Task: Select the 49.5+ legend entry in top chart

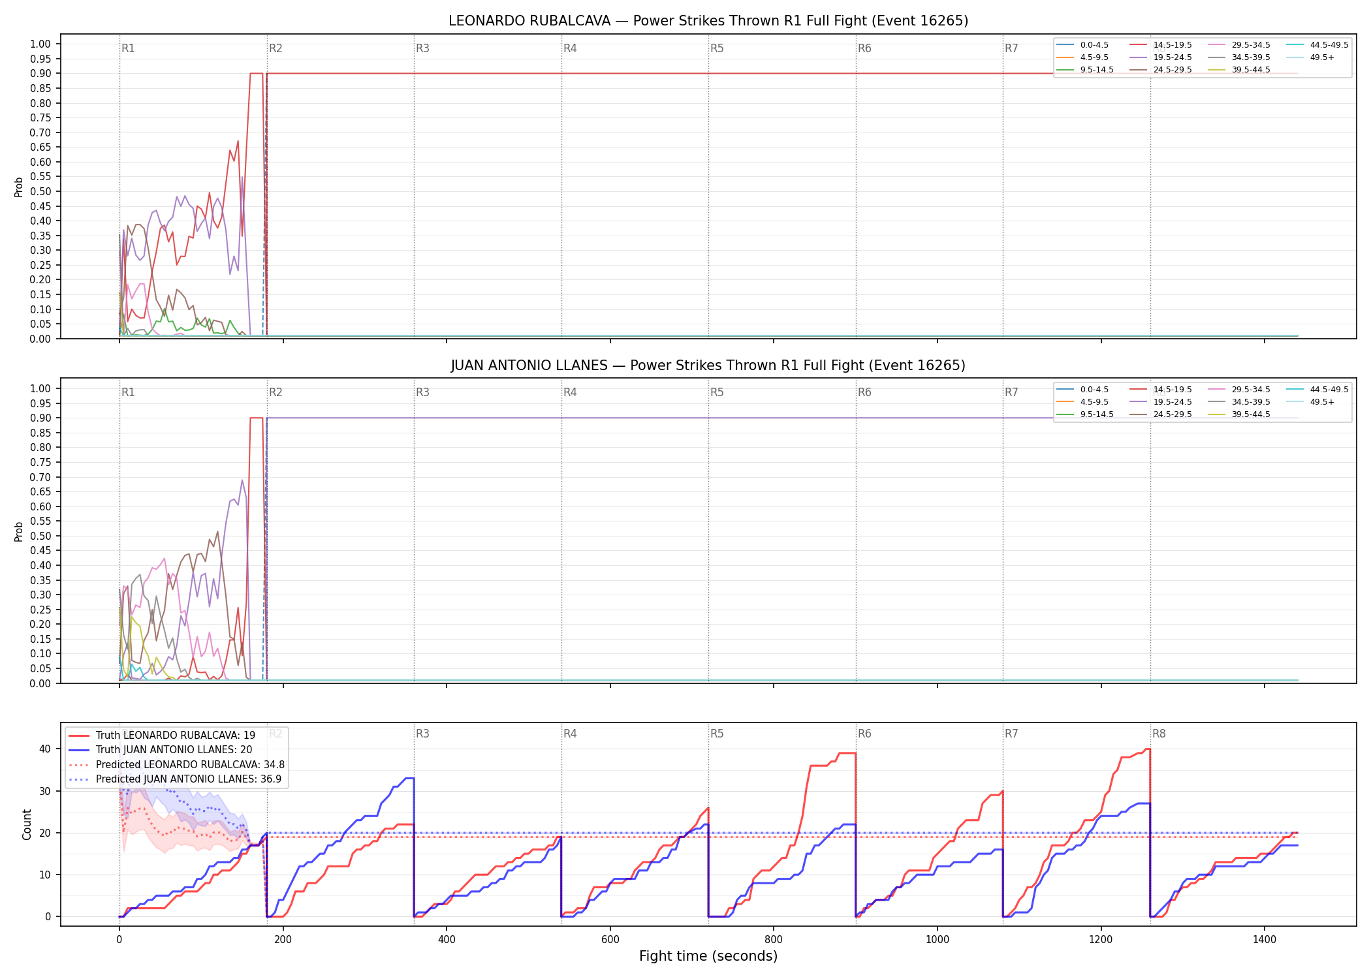Action: [1311, 57]
